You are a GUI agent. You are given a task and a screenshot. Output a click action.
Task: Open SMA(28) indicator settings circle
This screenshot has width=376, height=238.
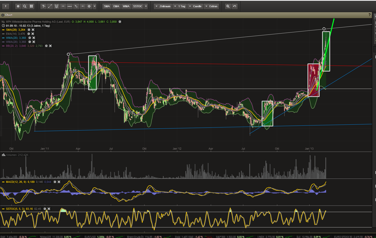click(x=29, y=30)
